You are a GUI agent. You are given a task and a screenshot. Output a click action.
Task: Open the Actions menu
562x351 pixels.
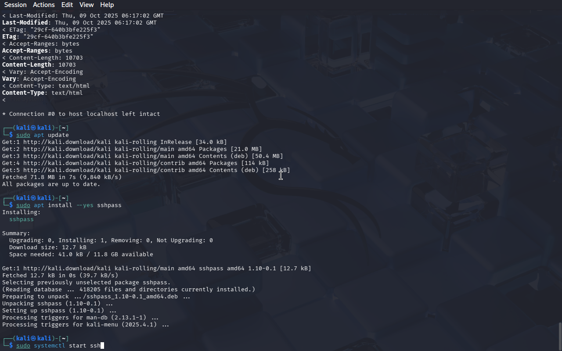44,5
